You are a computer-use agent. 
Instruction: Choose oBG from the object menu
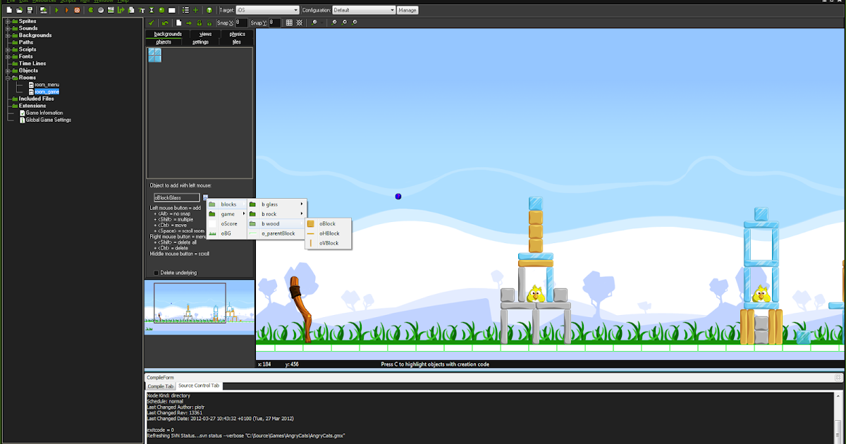(x=227, y=233)
